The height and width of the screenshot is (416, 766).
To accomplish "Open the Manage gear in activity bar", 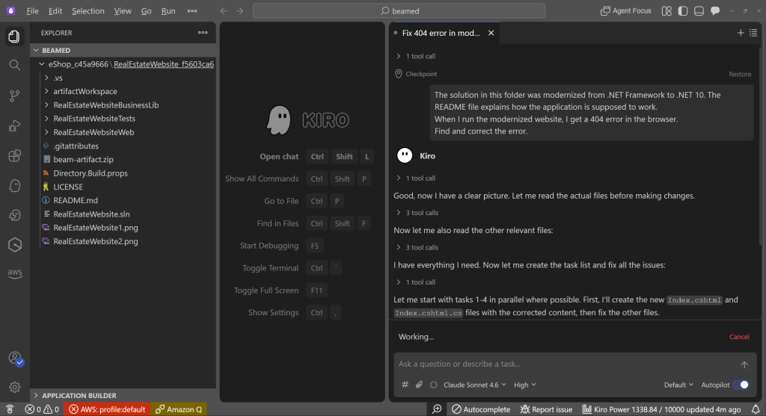I will coord(15,387).
